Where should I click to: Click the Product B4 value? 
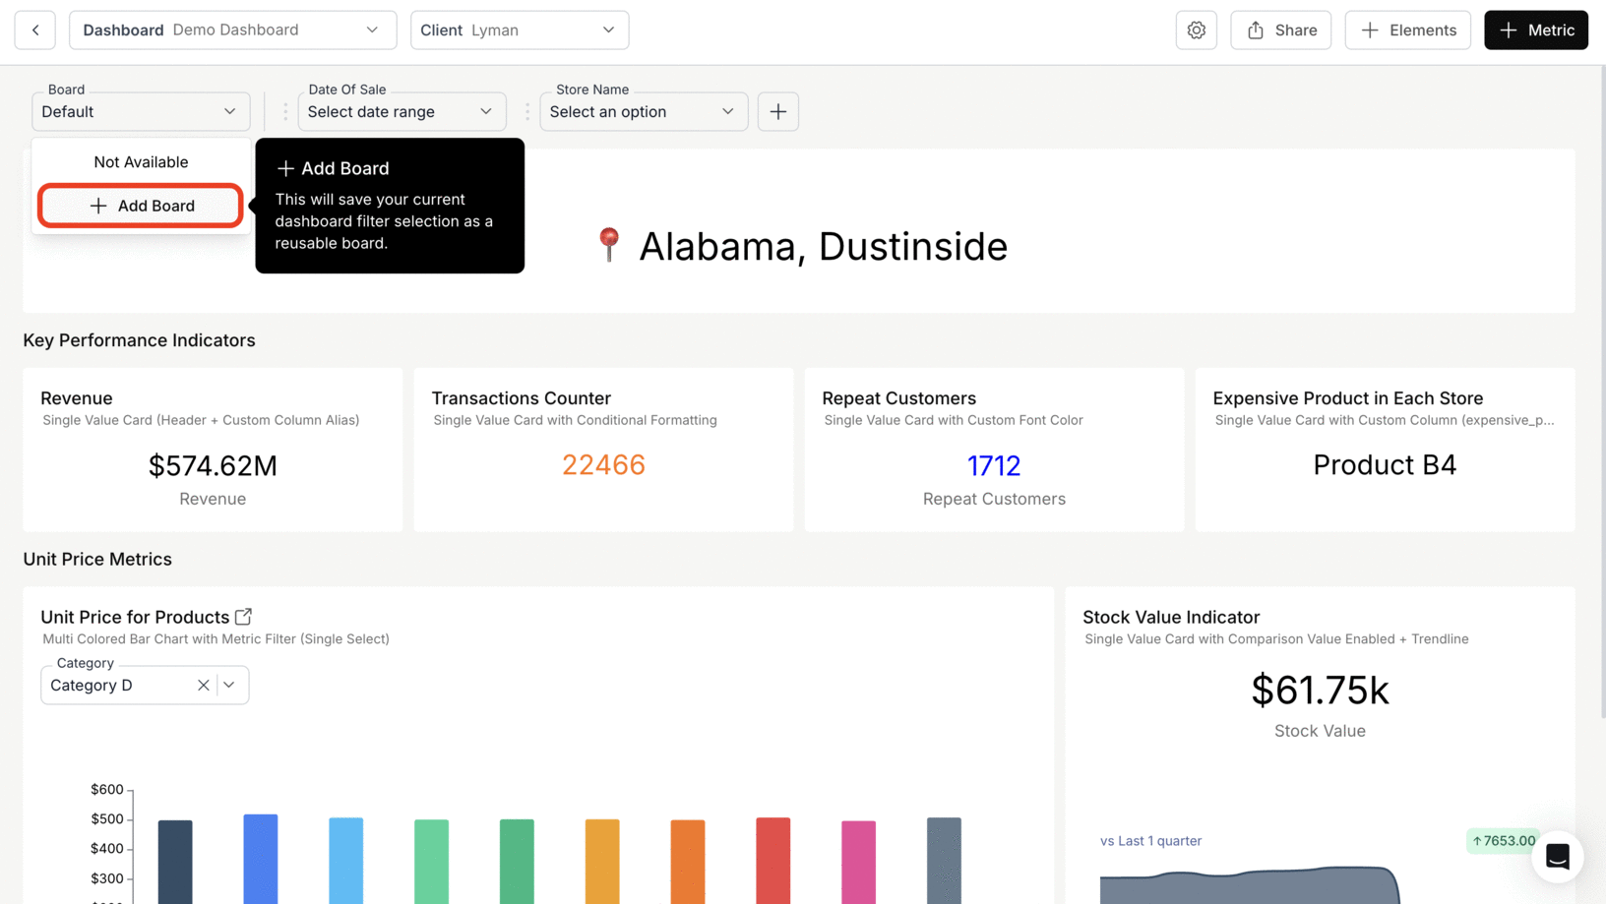coord(1385,464)
